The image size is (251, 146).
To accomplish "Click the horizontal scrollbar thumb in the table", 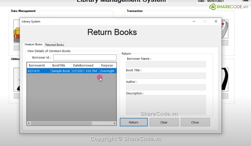I will (x=61, y=123).
